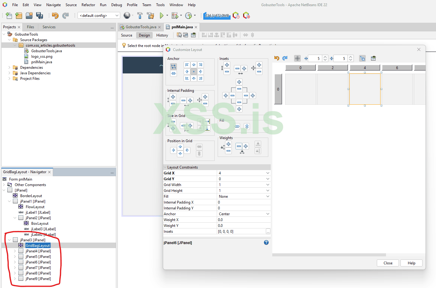Move component up in Position in Grid
The width and height of the screenshot is (436, 288).
180,147
